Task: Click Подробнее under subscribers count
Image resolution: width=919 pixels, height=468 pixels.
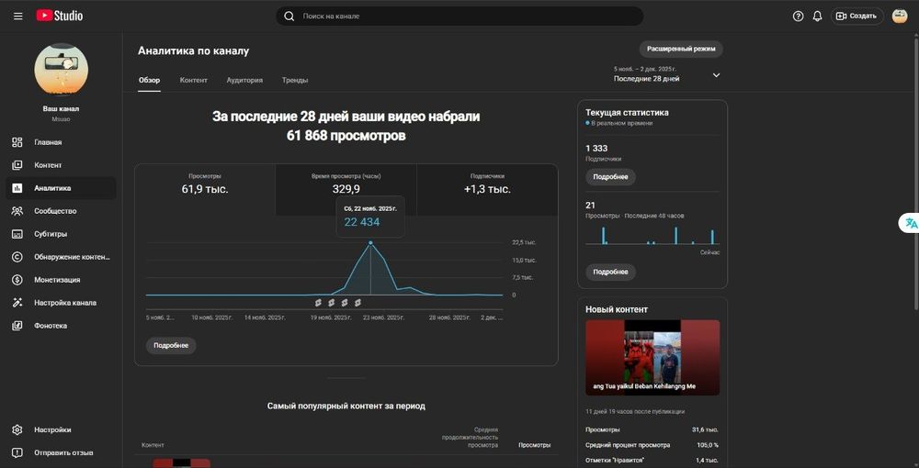Action: pyautogui.click(x=611, y=177)
